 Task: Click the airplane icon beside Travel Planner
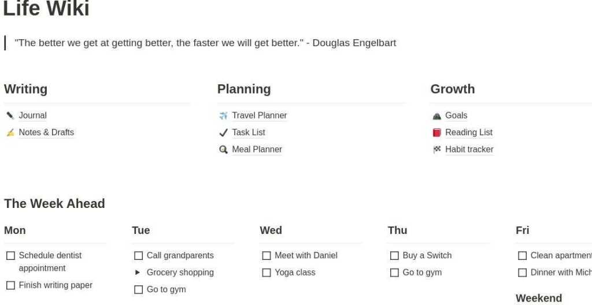tap(223, 116)
